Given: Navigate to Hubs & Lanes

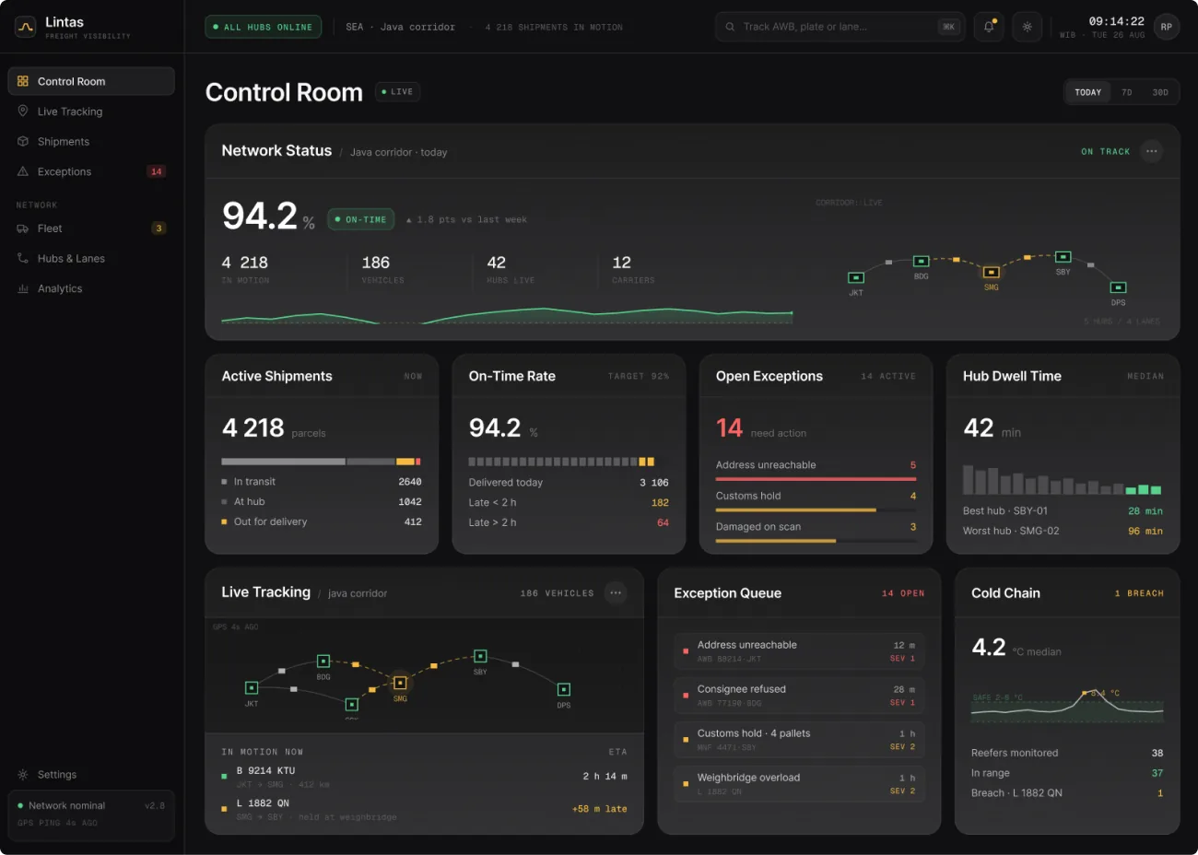Looking at the screenshot, I should 91,259.
